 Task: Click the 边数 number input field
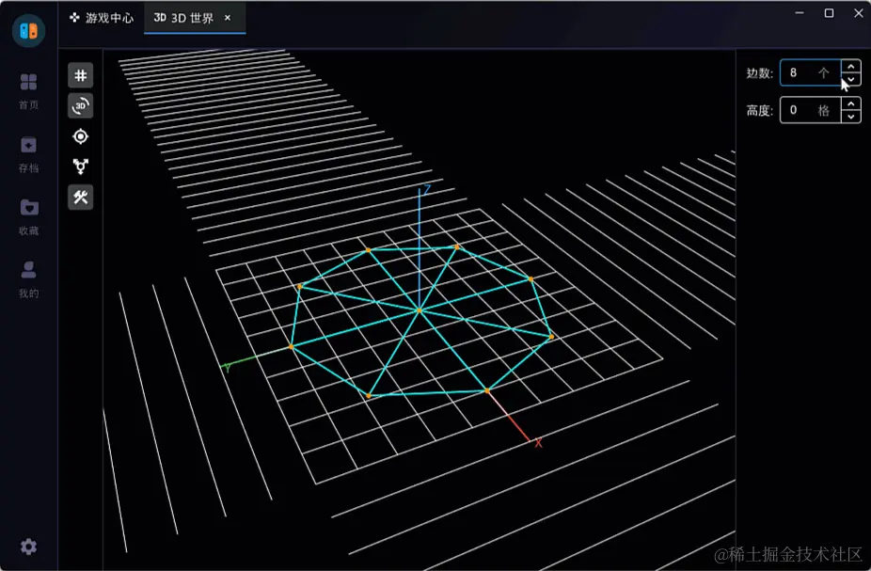coord(811,72)
